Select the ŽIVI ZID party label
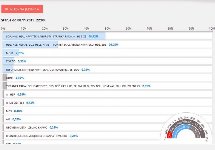The image size is (215, 150). [x=11, y=61]
